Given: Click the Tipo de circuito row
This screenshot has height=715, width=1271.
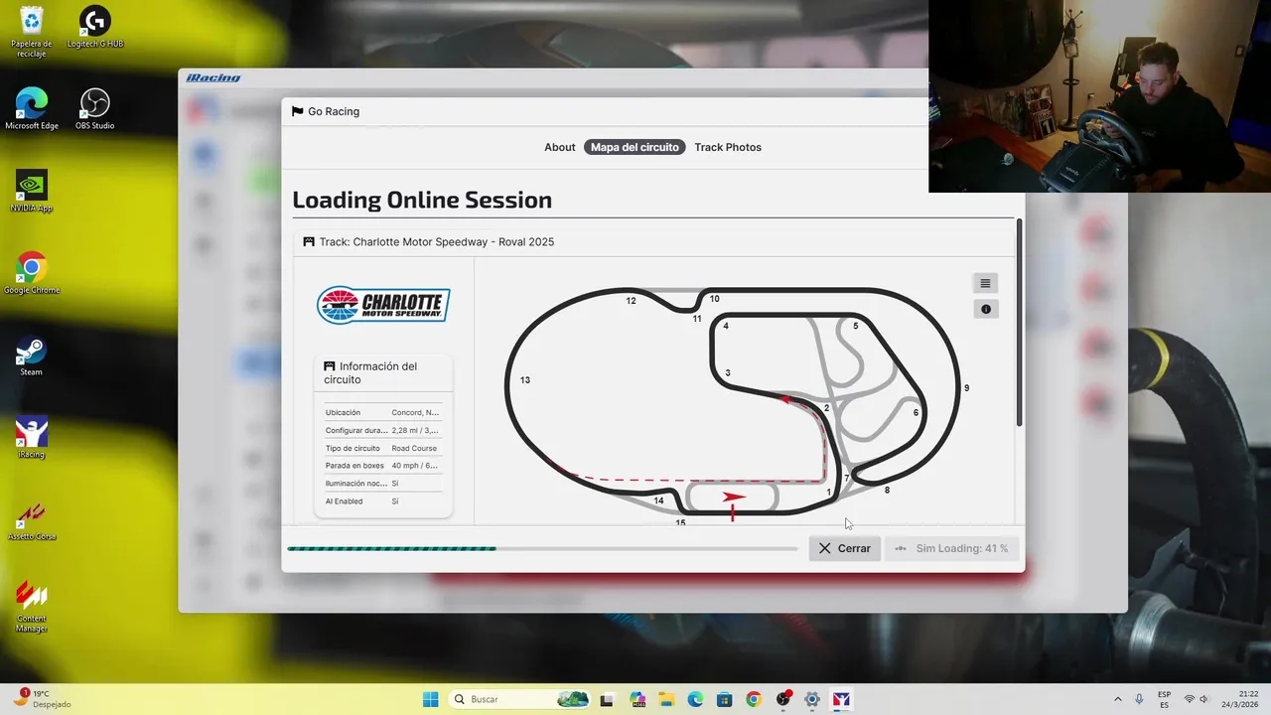Looking at the screenshot, I should [x=383, y=448].
